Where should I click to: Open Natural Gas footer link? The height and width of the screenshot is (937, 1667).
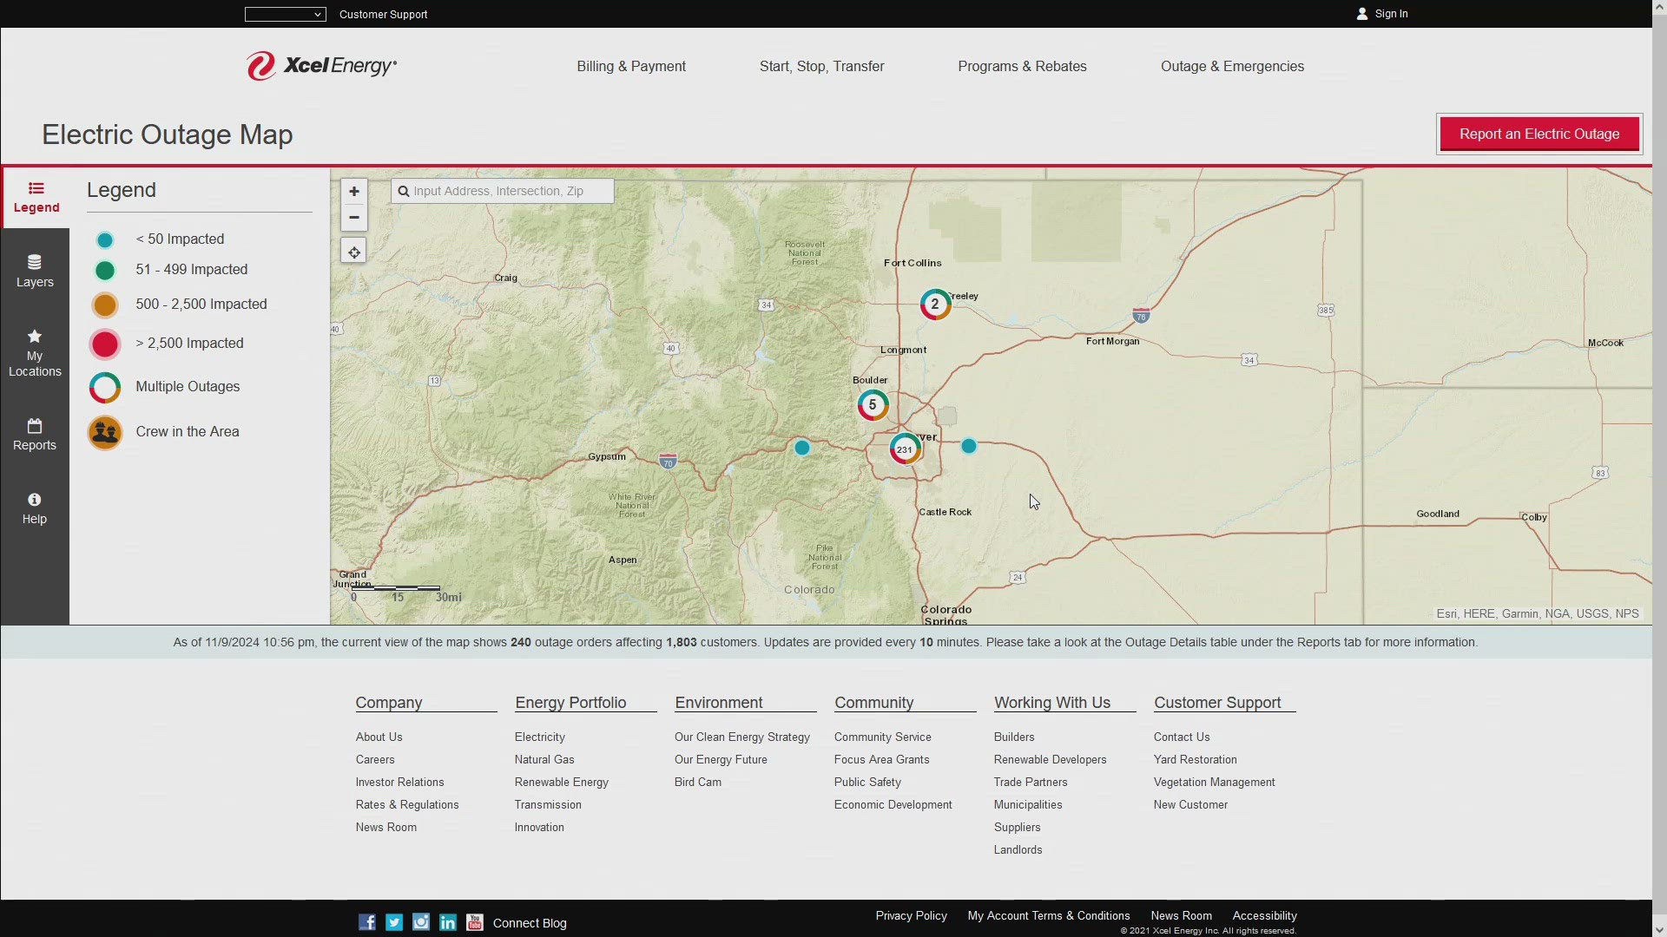[544, 760]
